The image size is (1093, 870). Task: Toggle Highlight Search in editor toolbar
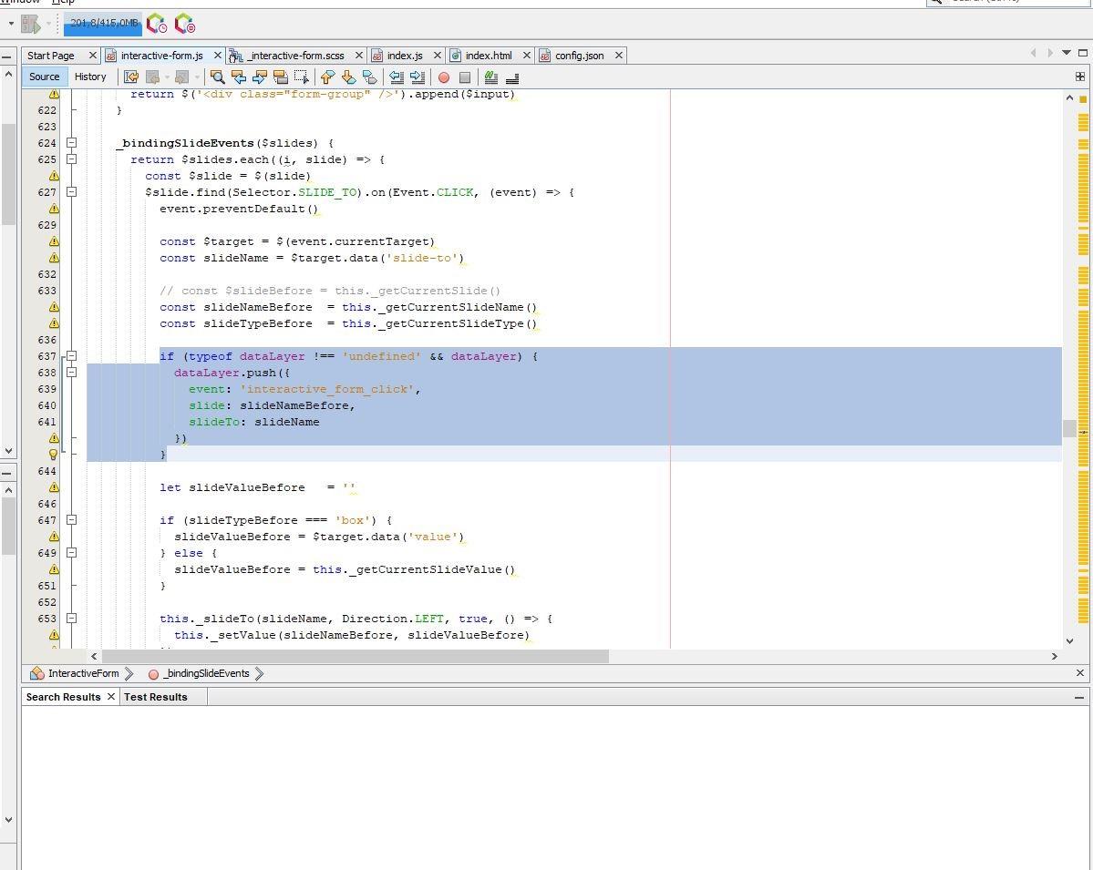[x=281, y=77]
